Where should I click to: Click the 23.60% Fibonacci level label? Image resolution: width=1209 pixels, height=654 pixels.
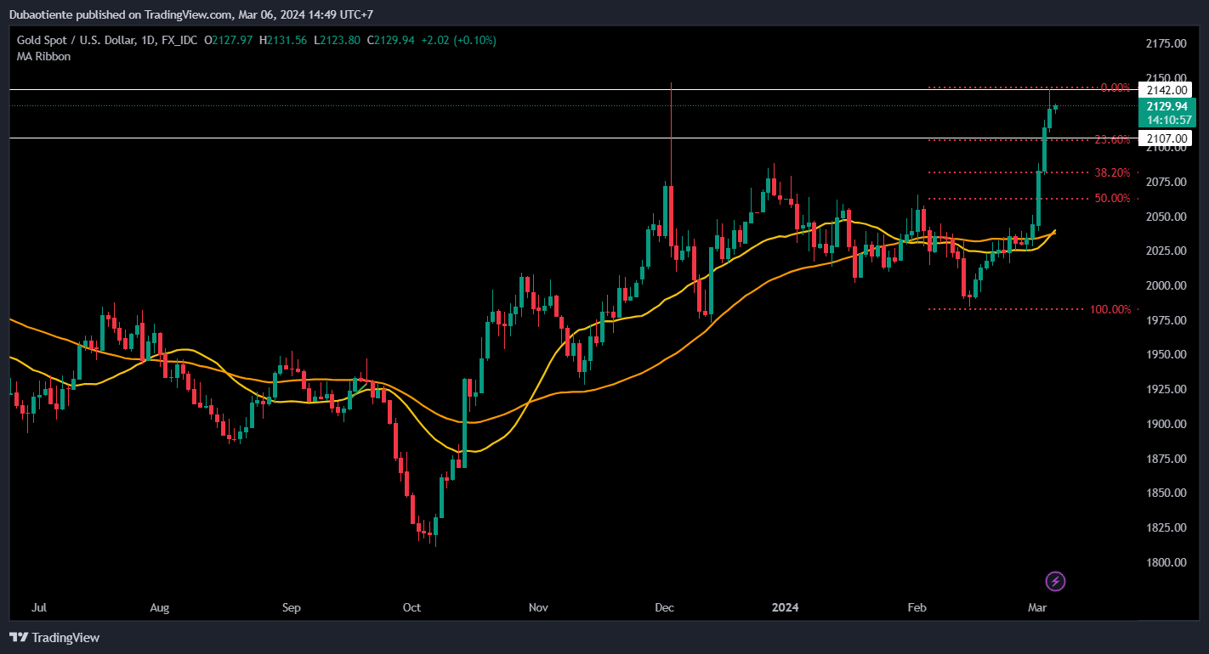click(1112, 139)
